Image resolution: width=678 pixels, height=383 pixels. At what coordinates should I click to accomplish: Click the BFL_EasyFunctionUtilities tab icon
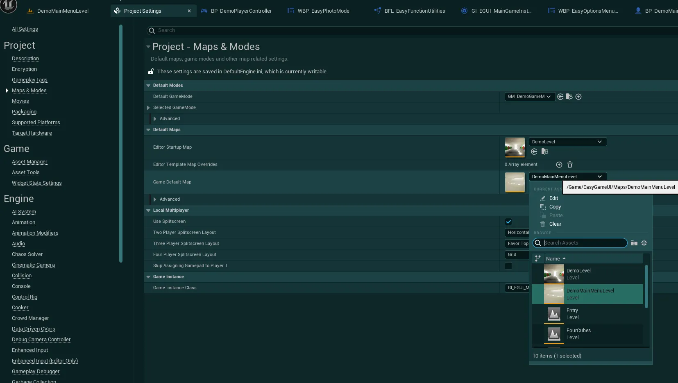coord(378,11)
